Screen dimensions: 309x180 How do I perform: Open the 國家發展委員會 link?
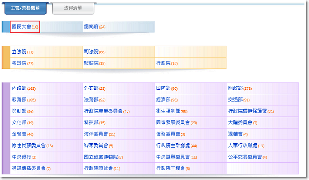(173, 123)
